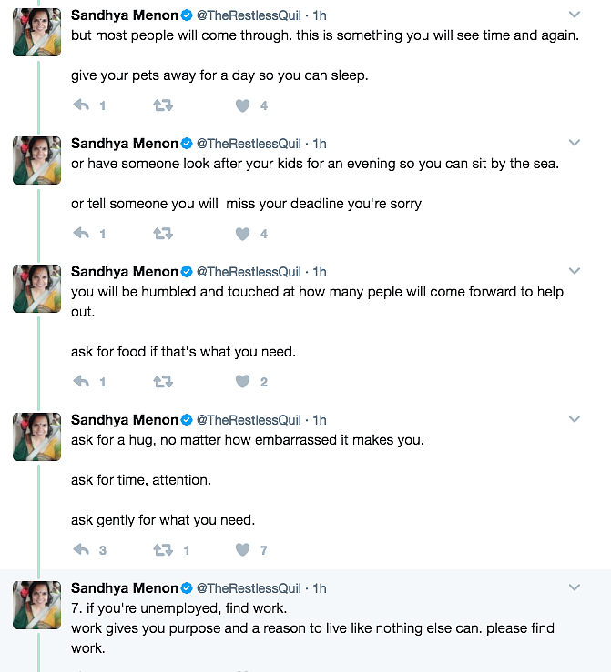611x672 pixels.
Task: Reply to the "miss your deadline" tweet
Action: 81,234
